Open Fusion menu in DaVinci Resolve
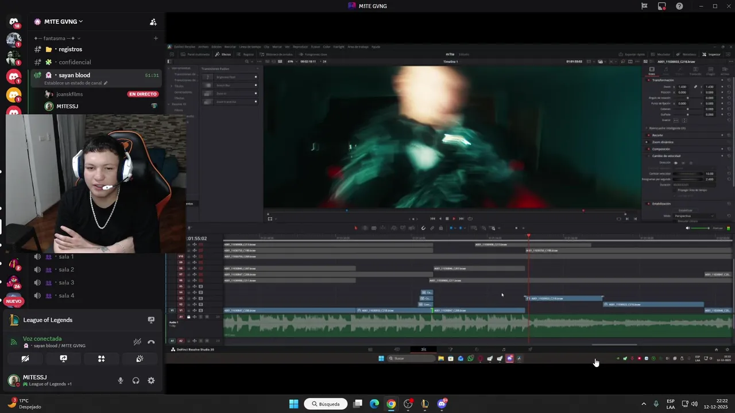Screen dimensions: 735x413 coord(315,46)
